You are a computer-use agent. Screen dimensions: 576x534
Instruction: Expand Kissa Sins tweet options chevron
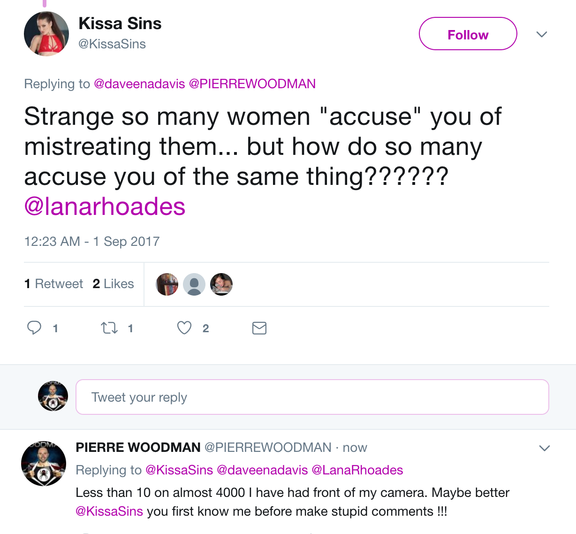click(x=542, y=34)
